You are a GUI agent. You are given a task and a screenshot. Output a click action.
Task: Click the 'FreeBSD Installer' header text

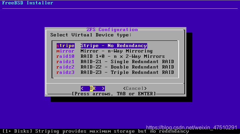[x=28, y=3]
